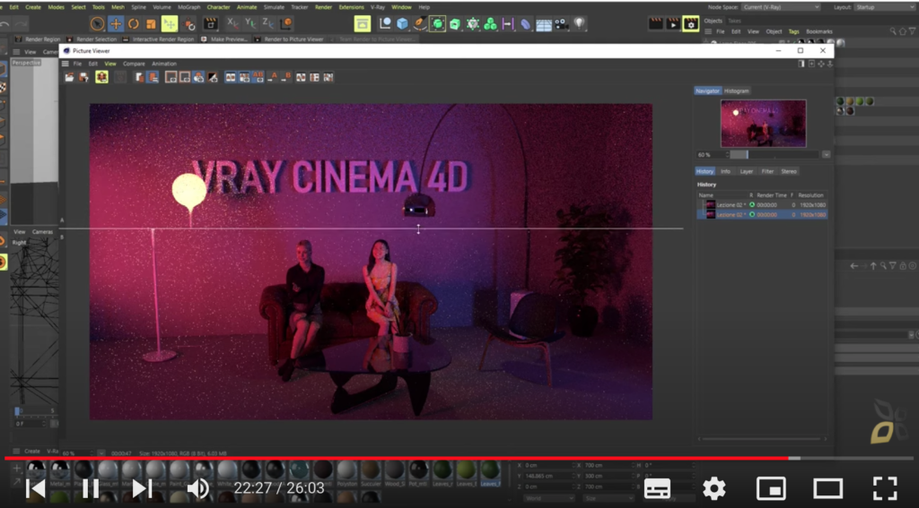Toggle set B compare icon
Screen dimensions: 919x508
point(286,77)
